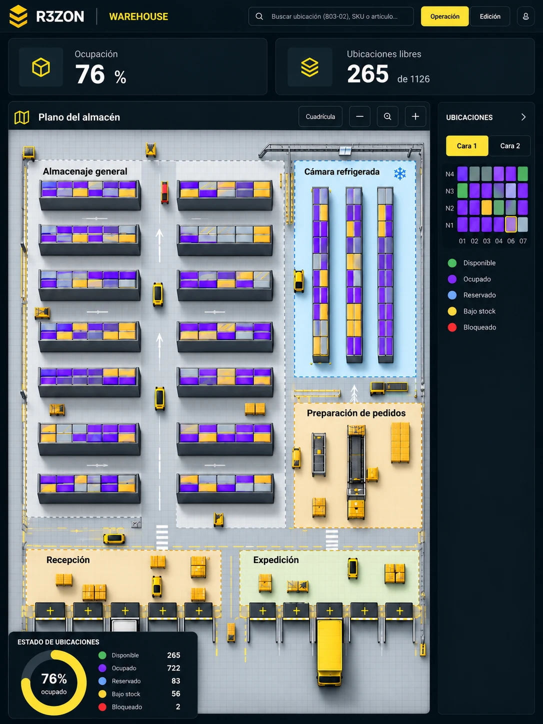Click Bloqueado count 2 in Estado de ubicaciones

tap(178, 707)
